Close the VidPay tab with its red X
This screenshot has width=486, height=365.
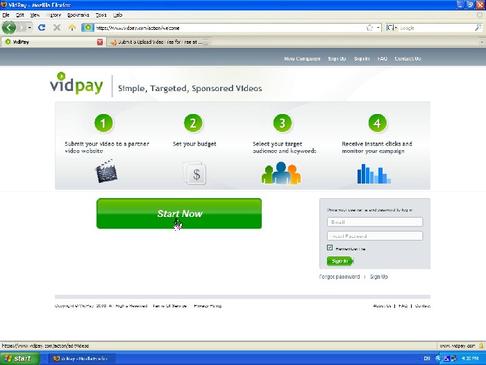pyautogui.click(x=100, y=42)
